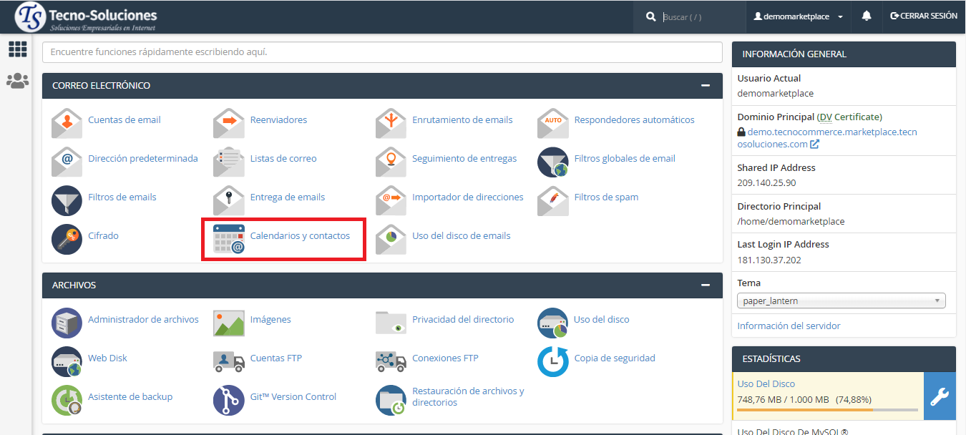The width and height of the screenshot is (966, 435).
Task: Open Filtros globales de email icon
Action: (552, 162)
